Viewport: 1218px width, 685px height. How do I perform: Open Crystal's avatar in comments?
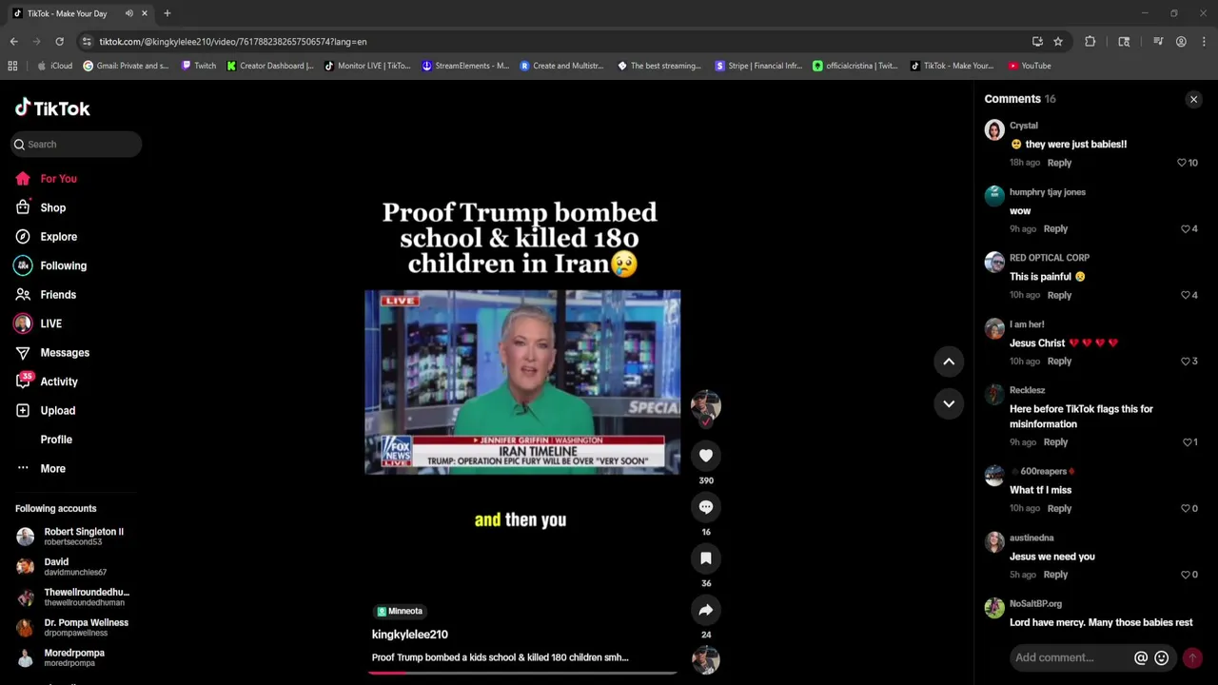[994, 130]
